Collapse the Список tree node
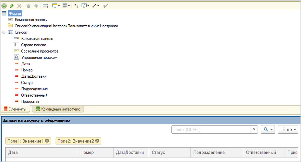301x162 pixels. click(x=4, y=32)
